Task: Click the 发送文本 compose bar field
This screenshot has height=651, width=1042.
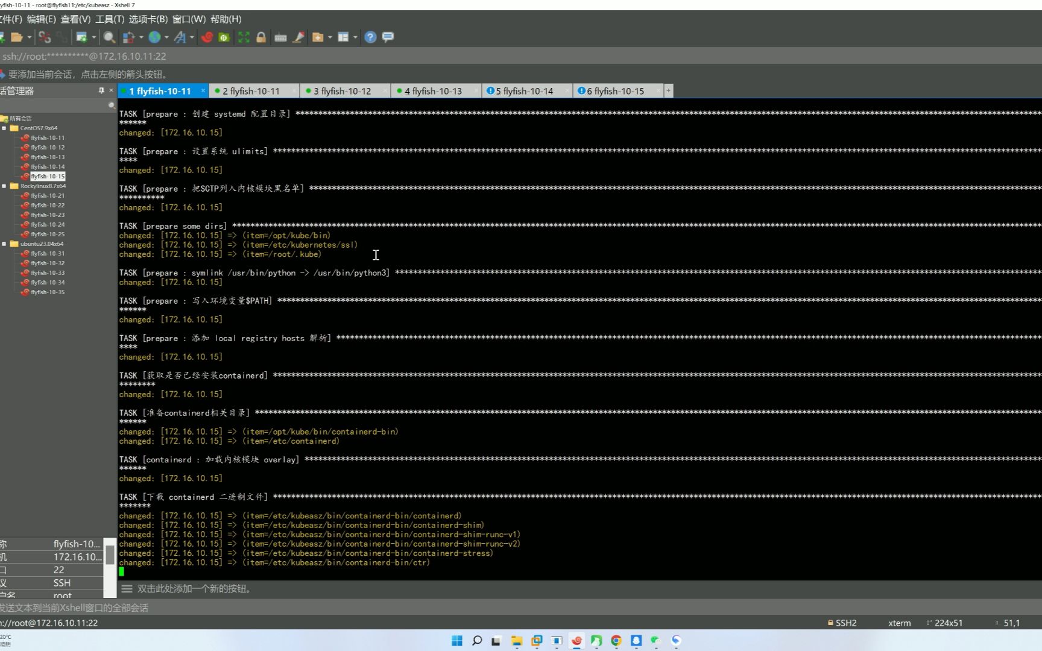Action: pos(521,608)
